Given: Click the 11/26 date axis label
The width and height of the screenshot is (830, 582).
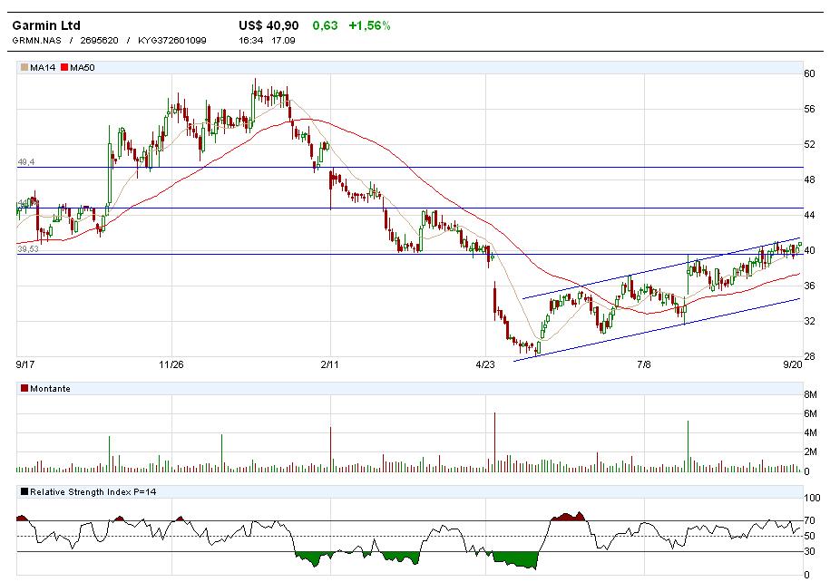Looking at the screenshot, I should [x=171, y=364].
